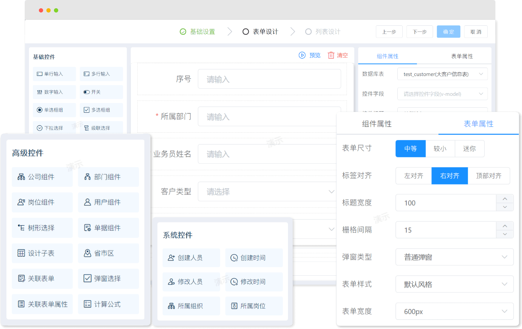The height and width of the screenshot is (329, 522).
Task: Click the 清空 trash icon
Action: point(331,55)
